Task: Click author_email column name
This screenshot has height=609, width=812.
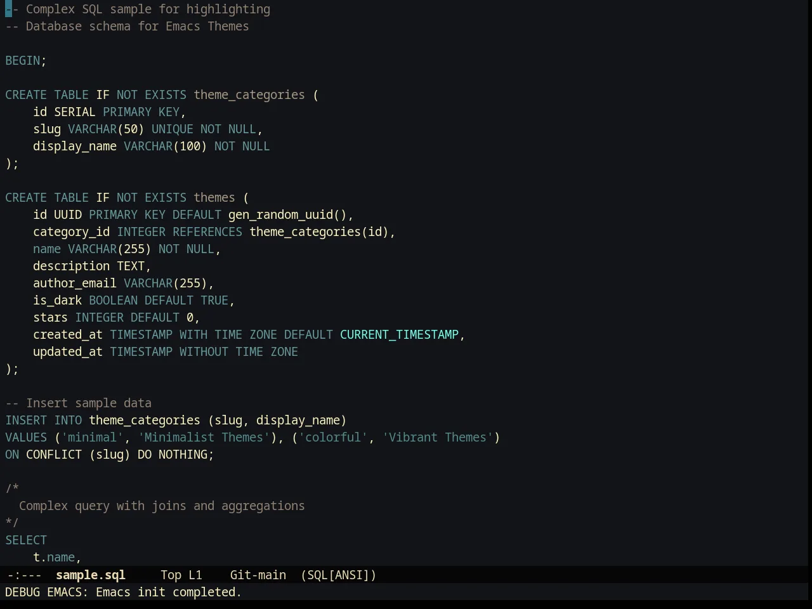Action: click(75, 283)
